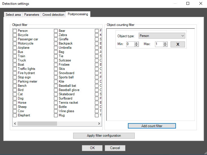Confirm settings with the OK button
This screenshot has height=155, width=207.
[x=92, y=148]
